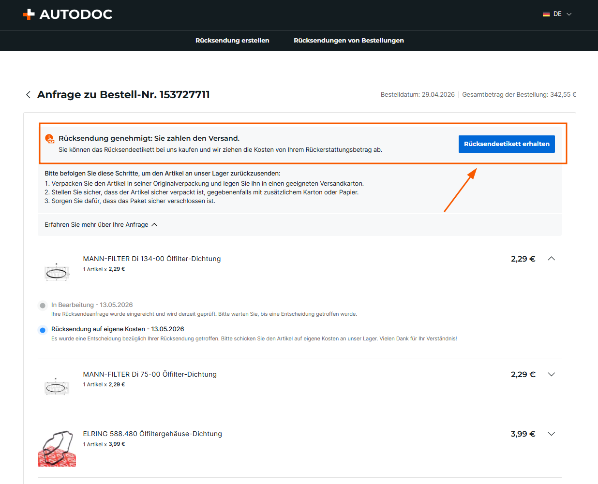Open MANN-FILTER Di 134-00 product thumbnail
The image size is (598, 484).
pos(57,273)
